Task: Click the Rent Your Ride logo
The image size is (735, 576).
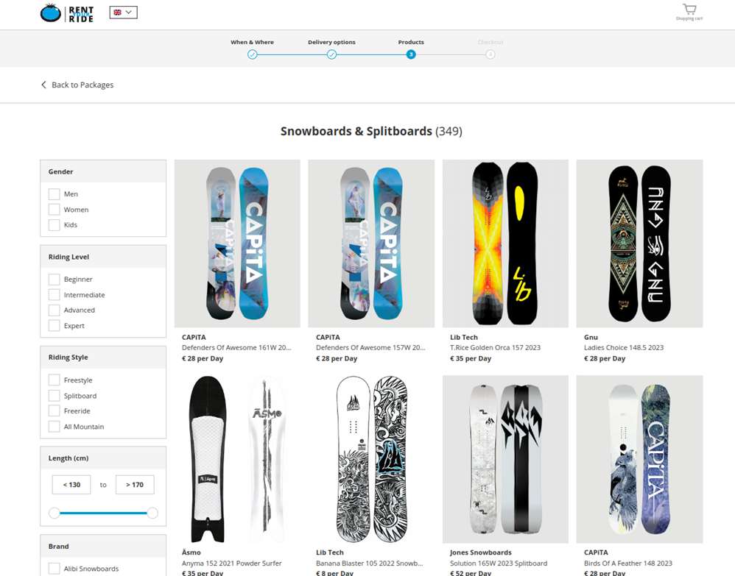Action: click(68, 13)
